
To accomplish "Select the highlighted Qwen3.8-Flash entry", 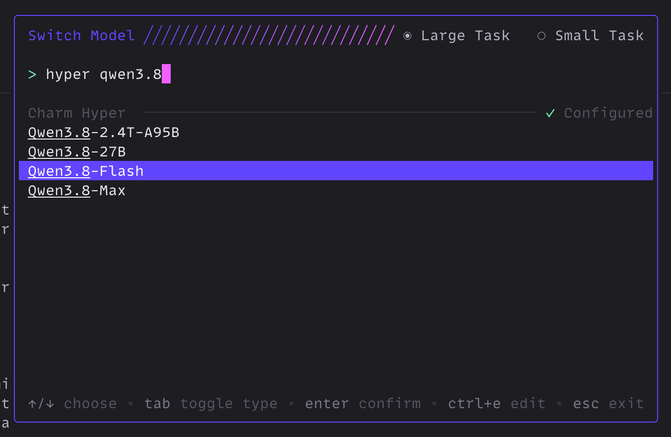I will 336,171.
